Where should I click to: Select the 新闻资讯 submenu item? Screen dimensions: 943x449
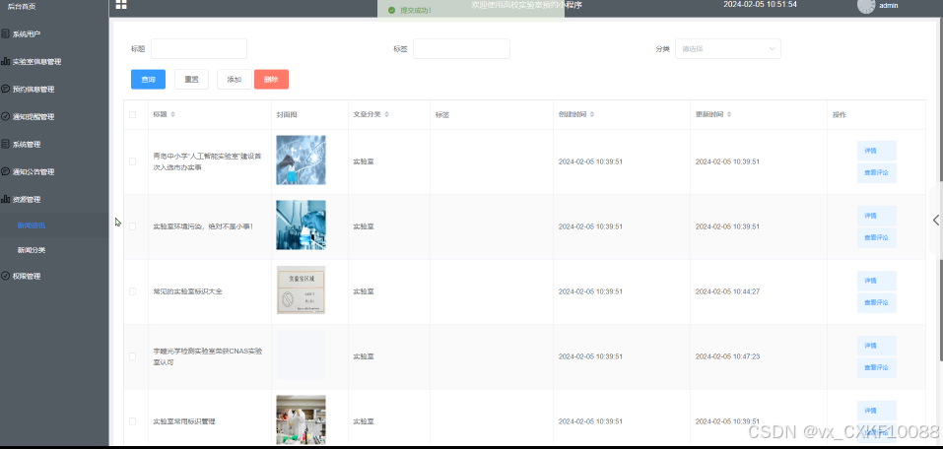[x=54, y=225]
